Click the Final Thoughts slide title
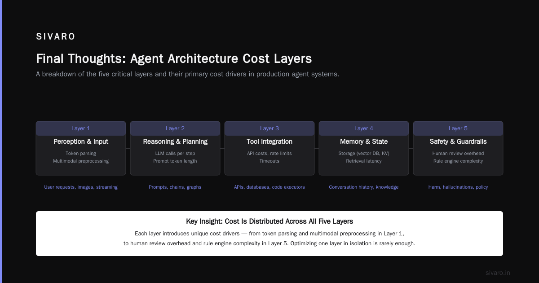Viewport: 539px width, 283px height. (174, 59)
